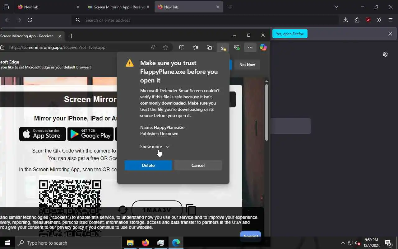Screen dimensions: 398x249
Task: Open Firefox View icon at tab strip start
Action: [x=6, y=7]
